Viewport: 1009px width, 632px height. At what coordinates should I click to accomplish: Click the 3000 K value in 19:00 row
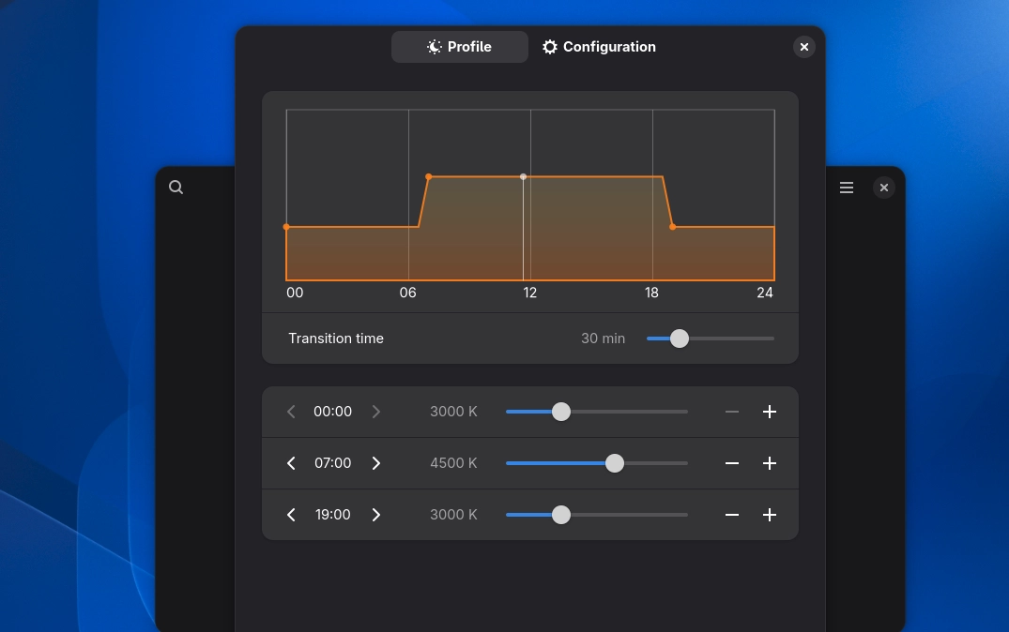point(453,515)
